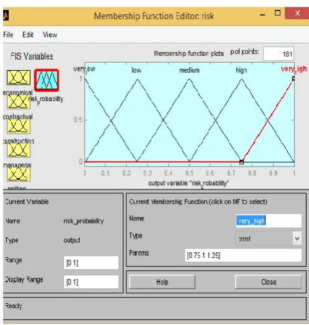Select the medium membership function label
The width and height of the screenshot is (309, 325).
click(x=189, y=70)
